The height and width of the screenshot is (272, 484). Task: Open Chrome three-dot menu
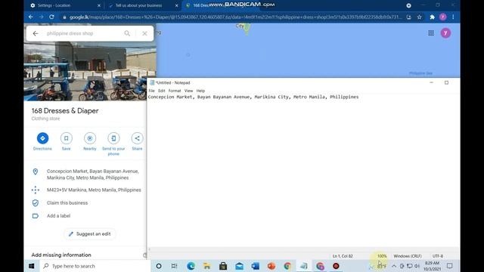click(453, 17)
